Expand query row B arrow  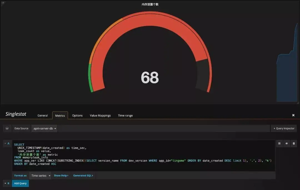[x=5, y=183]
